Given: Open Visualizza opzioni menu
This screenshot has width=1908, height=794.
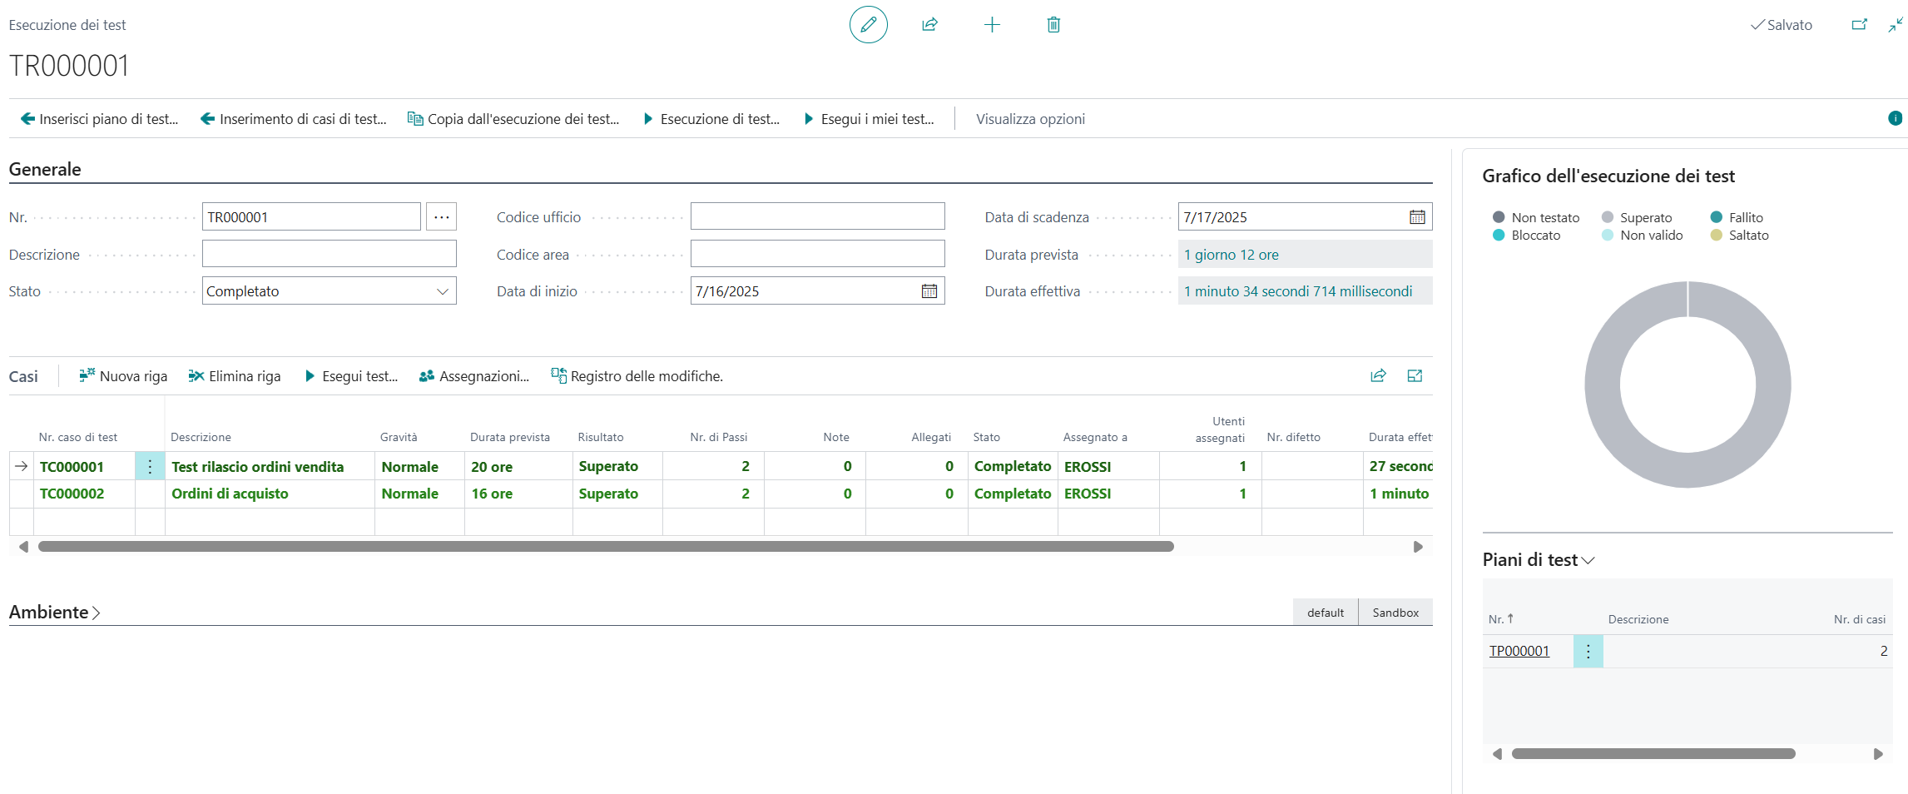Looking at the screenshot, I should [1029, 119].
